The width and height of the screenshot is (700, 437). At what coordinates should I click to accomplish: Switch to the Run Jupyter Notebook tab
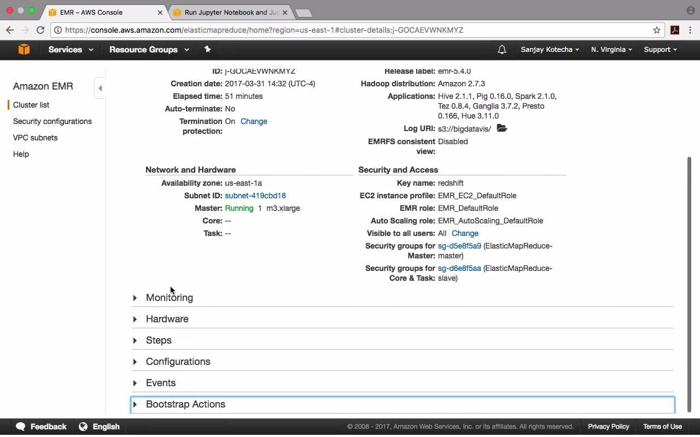point(232,12)
